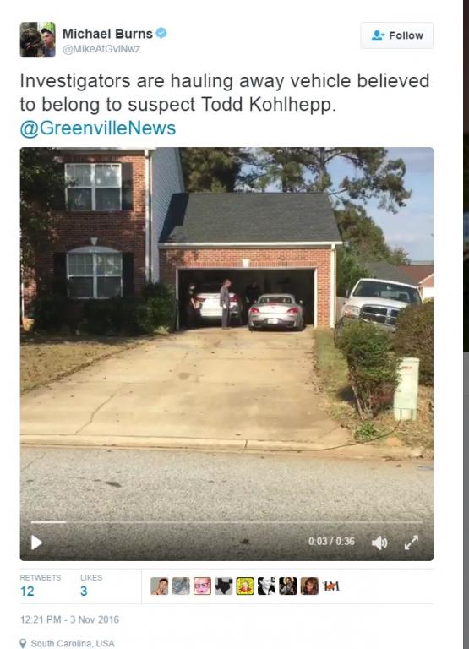Open the pink glasses avatar
Image resolution: width=469 pixels, height=649 pixels.
pyautogui.click(x=203, y=586)
